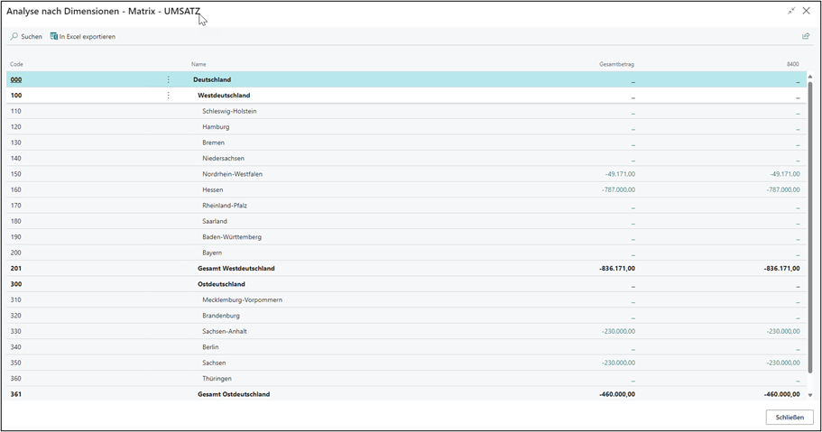Click the scrollbar down arrow
Image resolution: width=822 pixels, height=432 pixels.
(x=810, y=395)
